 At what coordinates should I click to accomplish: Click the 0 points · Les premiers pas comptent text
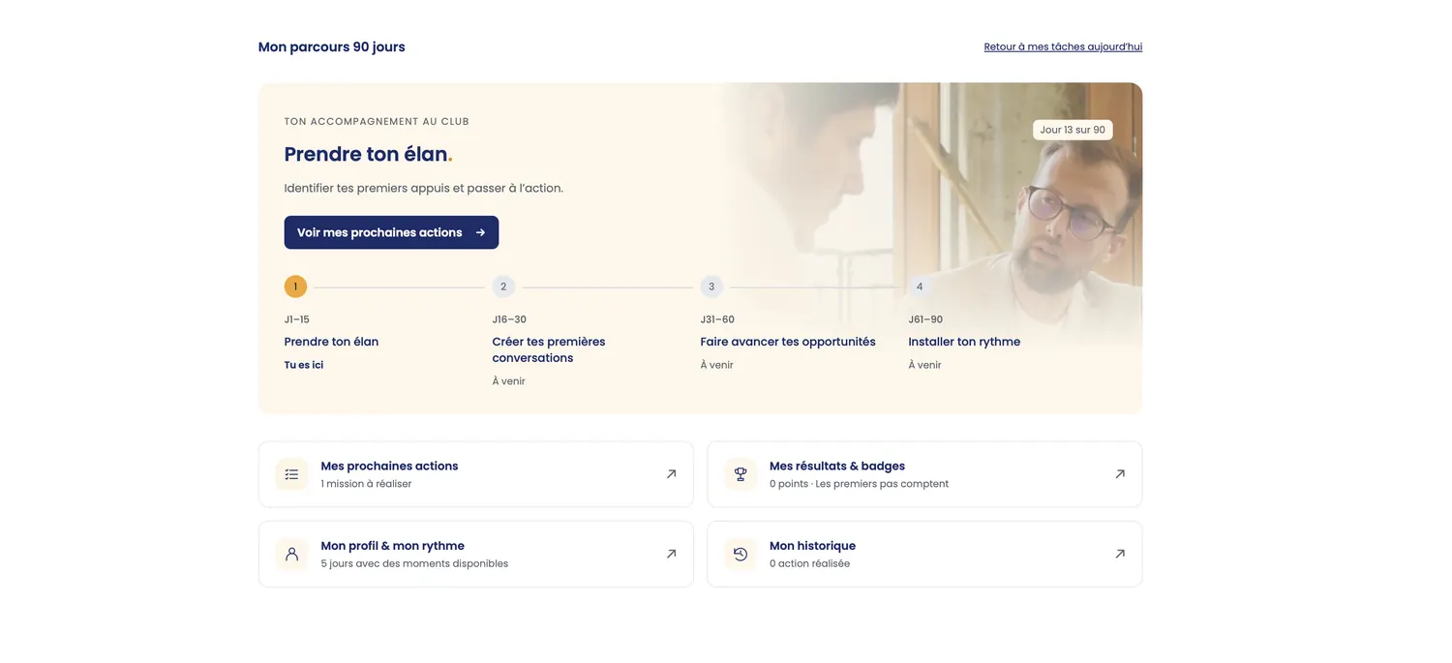click(x=859, y=484)
